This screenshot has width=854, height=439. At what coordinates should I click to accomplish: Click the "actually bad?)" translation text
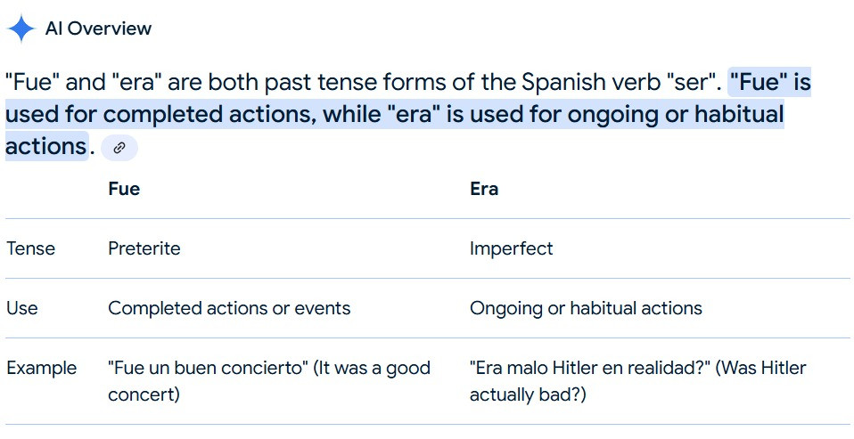pos(528,394)
